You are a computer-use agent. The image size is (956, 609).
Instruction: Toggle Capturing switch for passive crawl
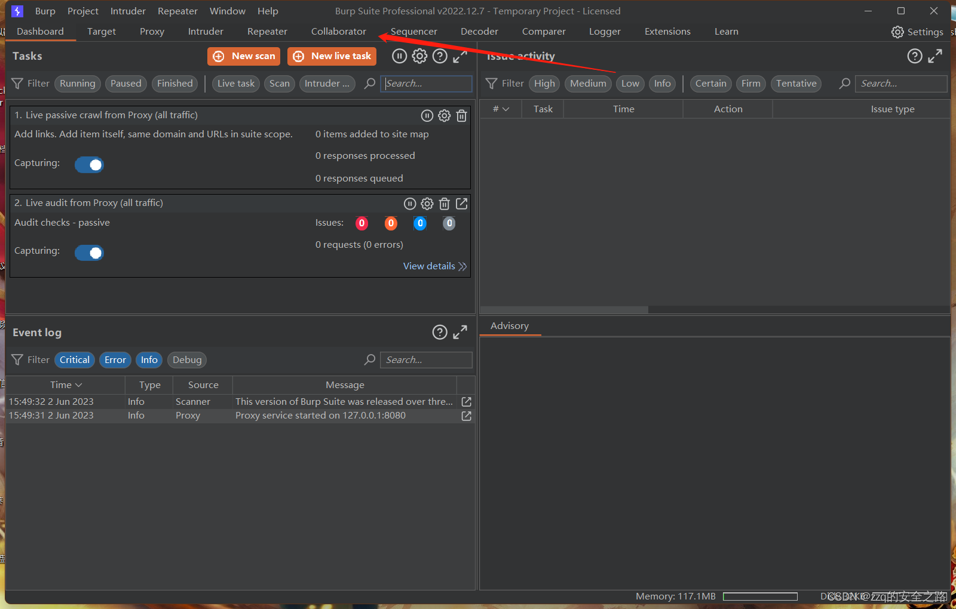click(89, 165)
